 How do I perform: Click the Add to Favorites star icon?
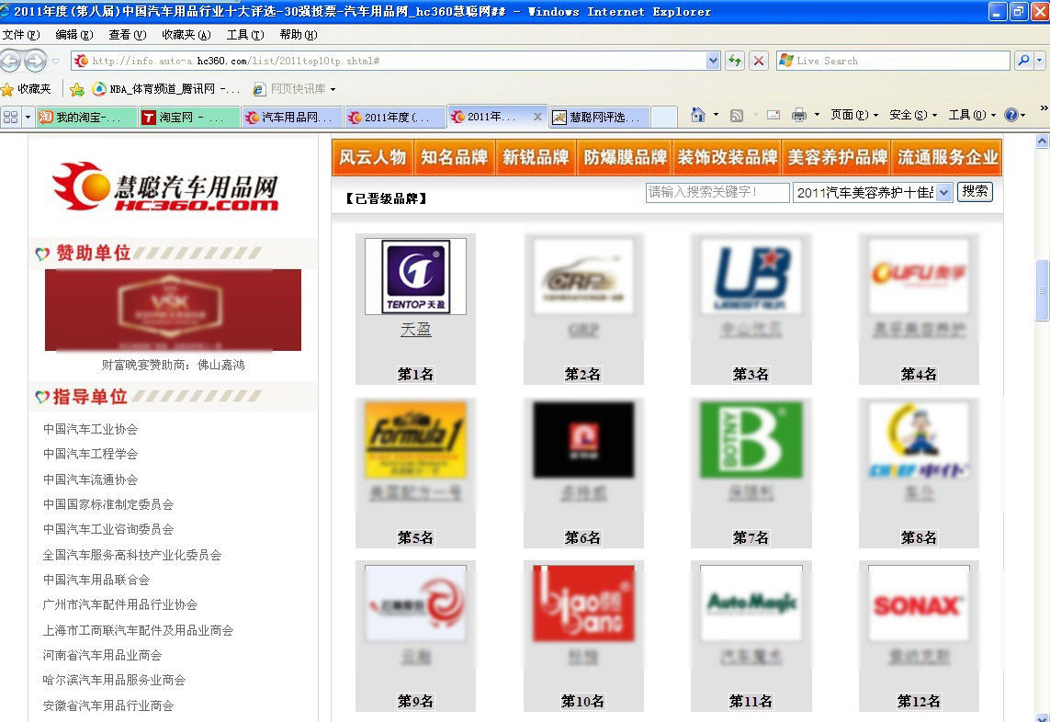click(x=77, y=89)
